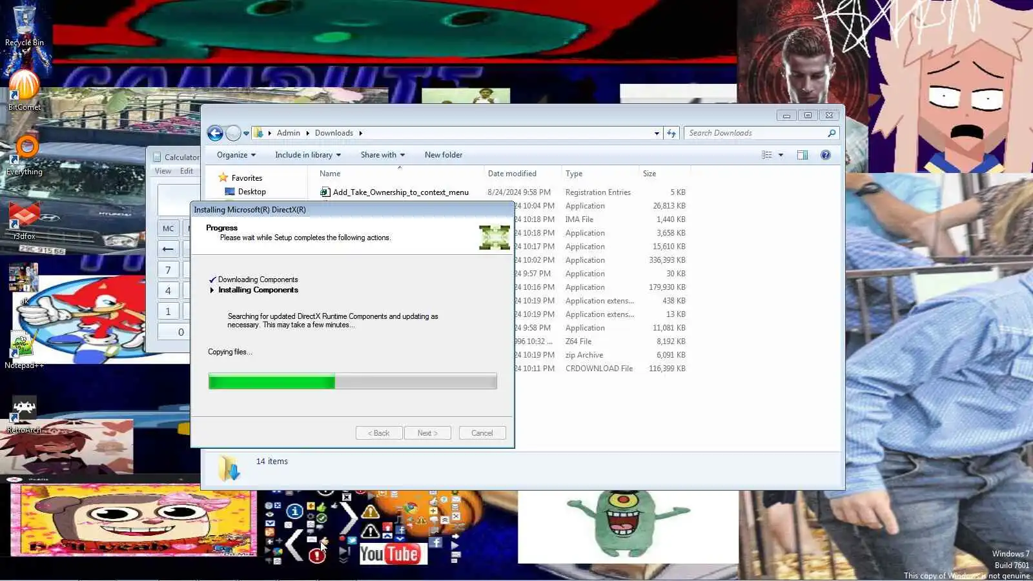1033x581 pixels.
Task: Click Cancel in the DirectX installer
Action: tap(482, 433)
